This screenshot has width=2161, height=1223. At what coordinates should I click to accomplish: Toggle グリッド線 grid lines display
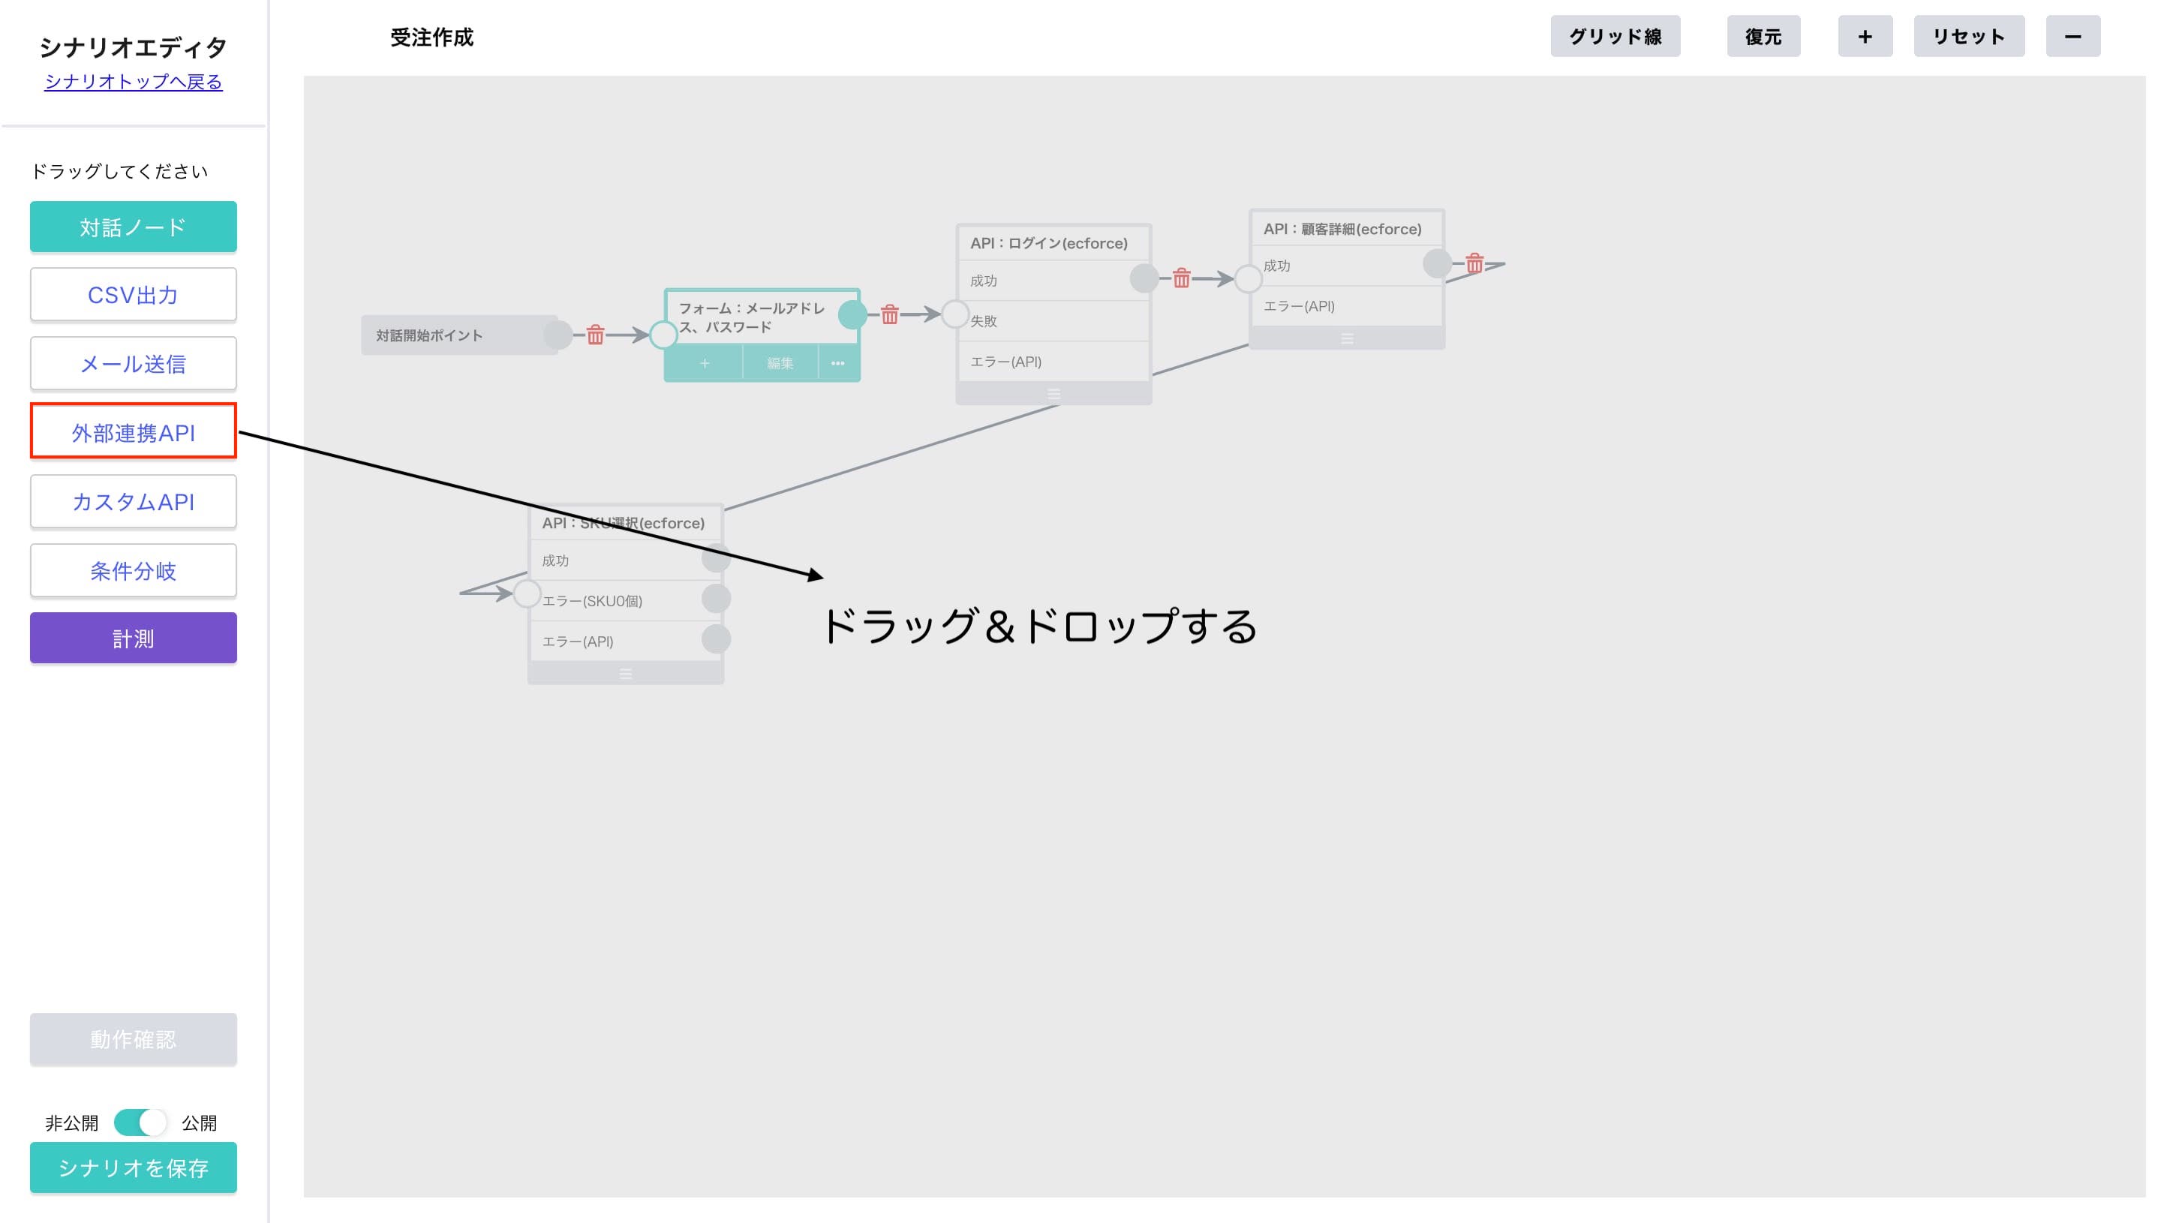click(1615, 36)
